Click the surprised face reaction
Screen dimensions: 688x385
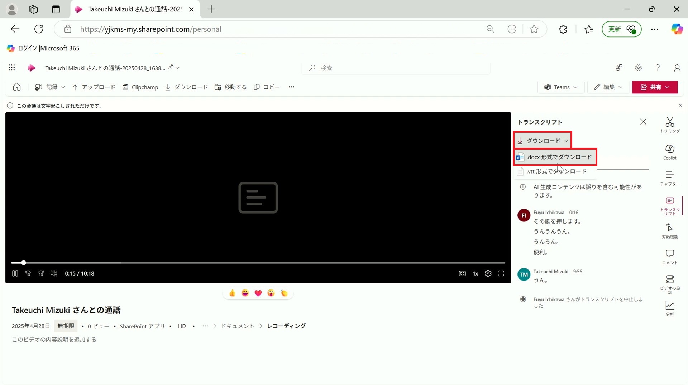(x=271, y=293)
